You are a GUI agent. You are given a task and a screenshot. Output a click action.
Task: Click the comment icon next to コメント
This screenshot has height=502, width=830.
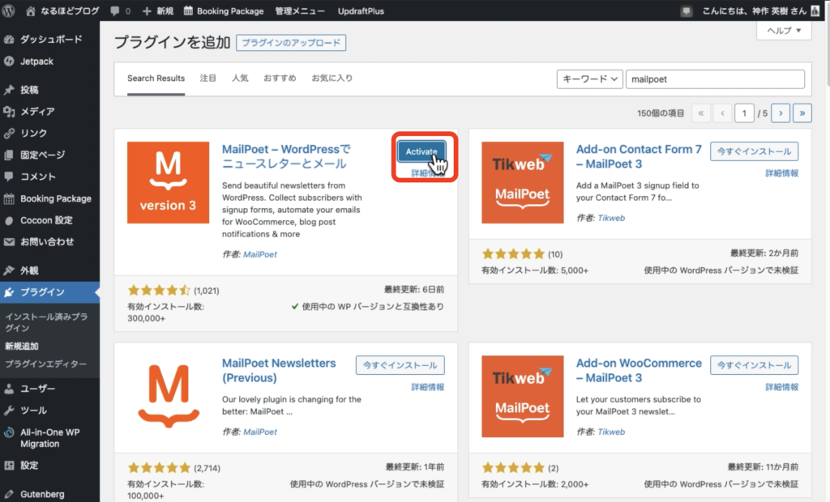click(x=9, y=177)
